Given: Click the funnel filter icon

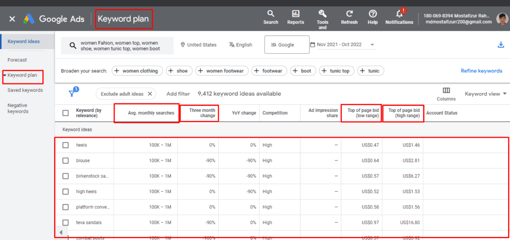Looking at the screenshot, I should click(x=72, y=93).
